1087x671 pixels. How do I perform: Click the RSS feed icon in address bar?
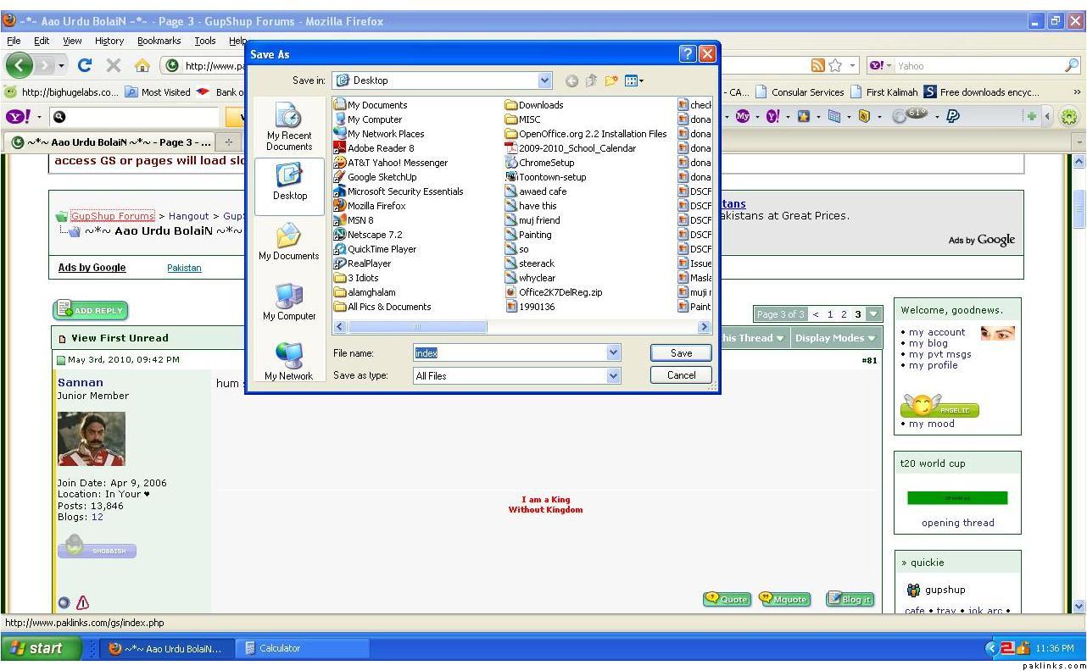(x=818, y=65)
